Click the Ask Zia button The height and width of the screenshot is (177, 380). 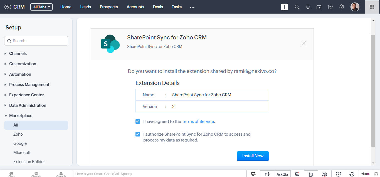pyautogui.click(x=282, y=174)
